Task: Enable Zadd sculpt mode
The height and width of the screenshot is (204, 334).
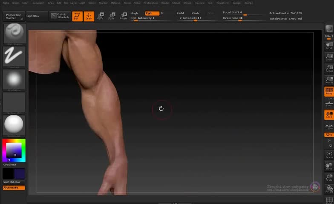Action: pos(180,13)
